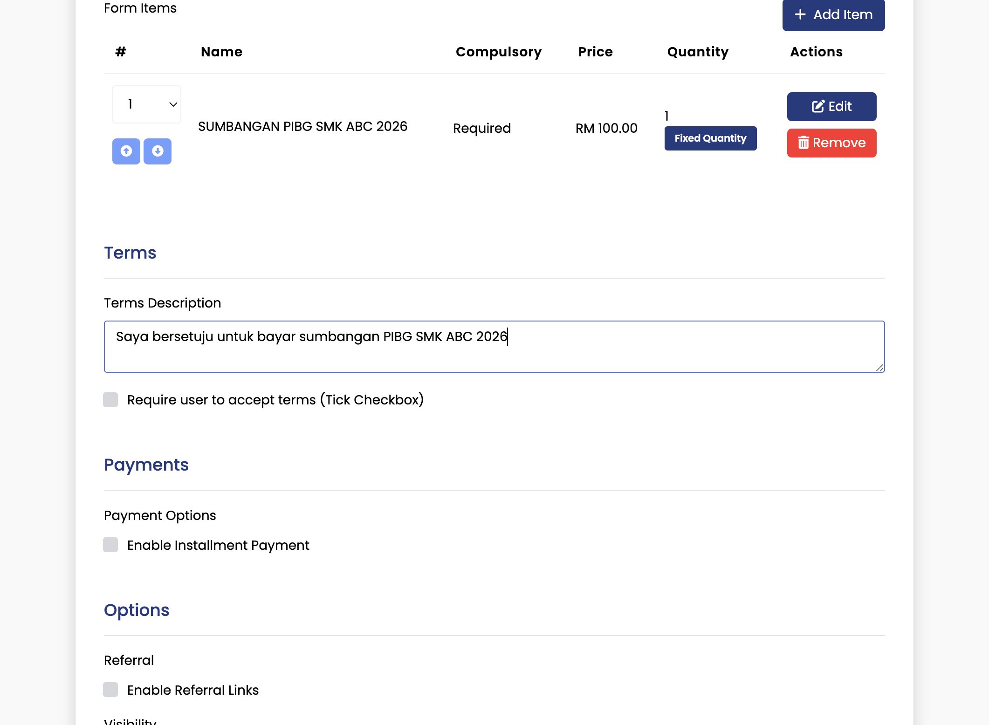Move item up with the arrow-up icon
The height and width of the screenshot is (725, 989).
coord(126,151)
